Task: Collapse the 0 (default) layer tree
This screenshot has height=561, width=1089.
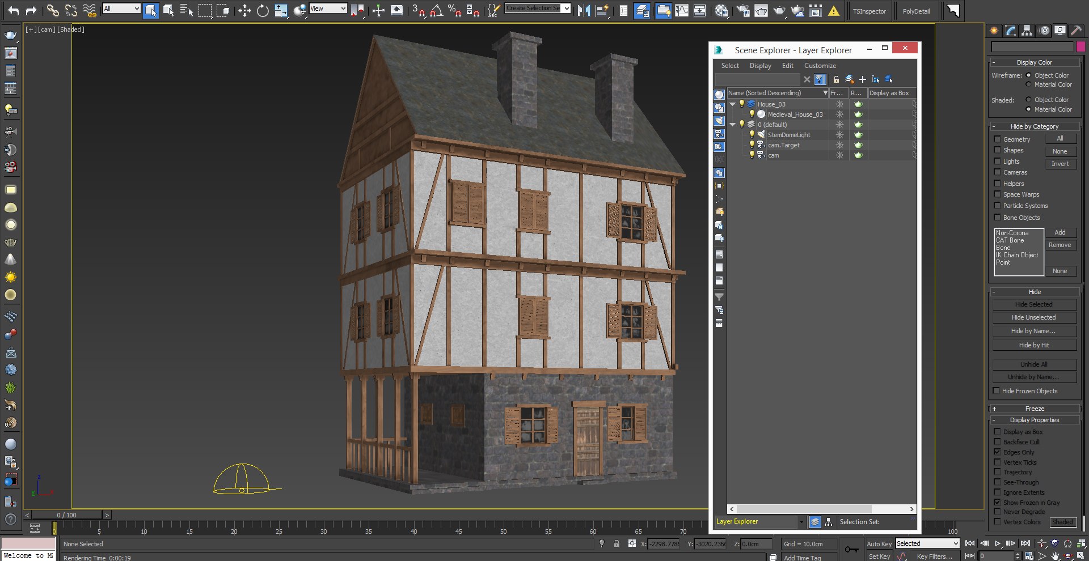Action: click(732, 124)
